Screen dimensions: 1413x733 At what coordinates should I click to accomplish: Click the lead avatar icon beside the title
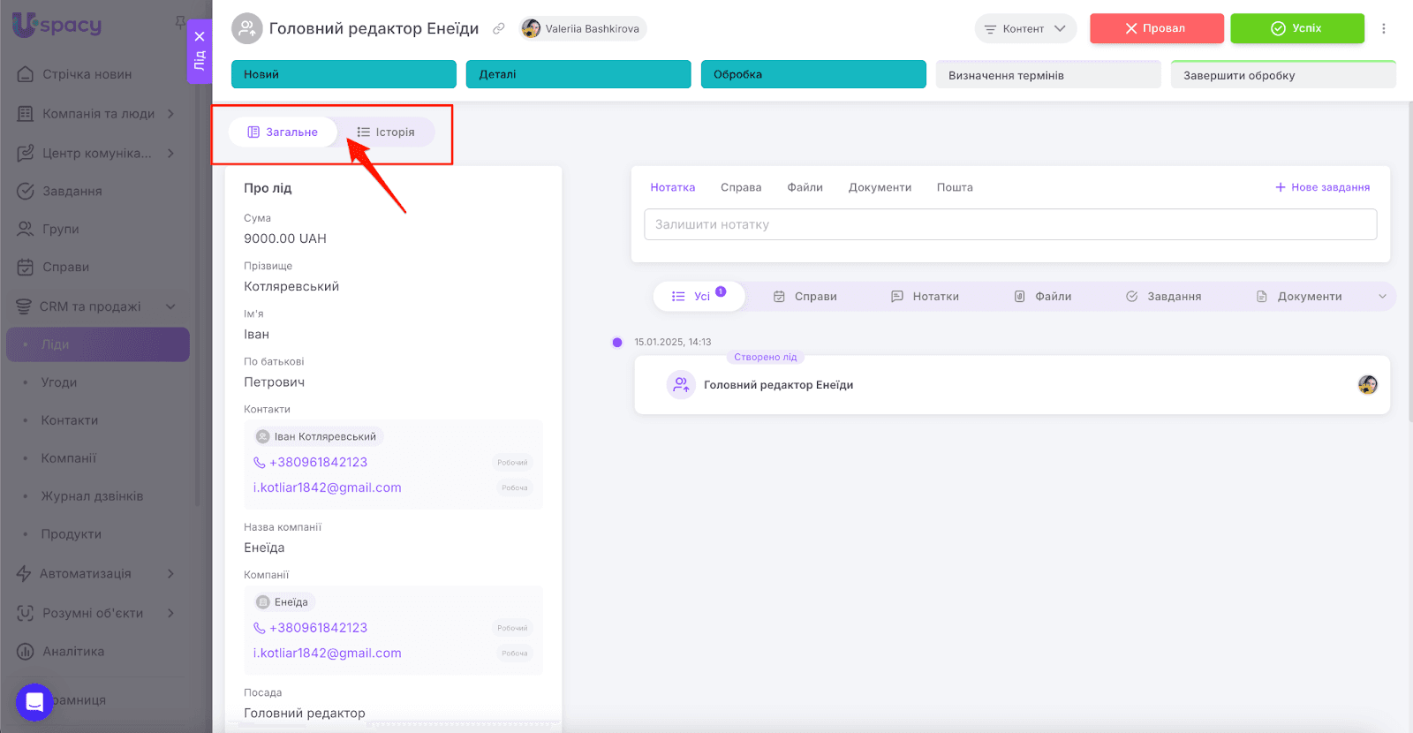(x=247, y=28)
